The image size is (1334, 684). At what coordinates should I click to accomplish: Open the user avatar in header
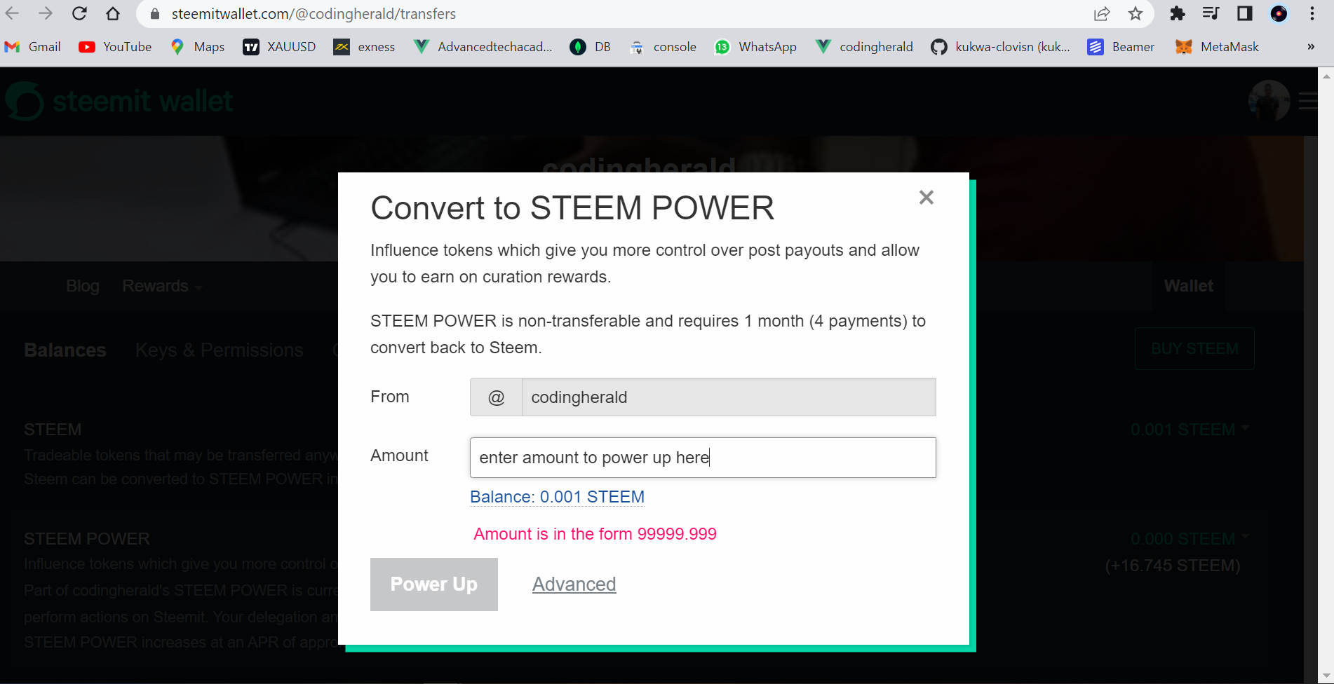click(x=1269, y=101)
